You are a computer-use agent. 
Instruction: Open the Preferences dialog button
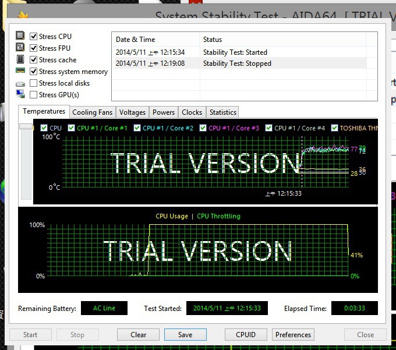pos(293,335)
